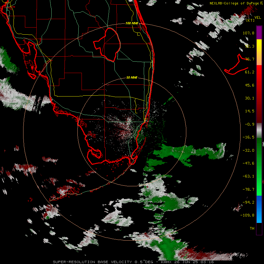Click the -47.6 velocity scale value

pos(248,163)
